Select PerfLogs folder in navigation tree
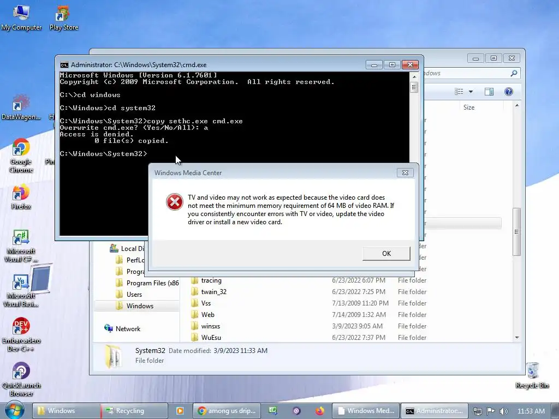Viewport: 559px width, 419px height. tap(130, 260)
